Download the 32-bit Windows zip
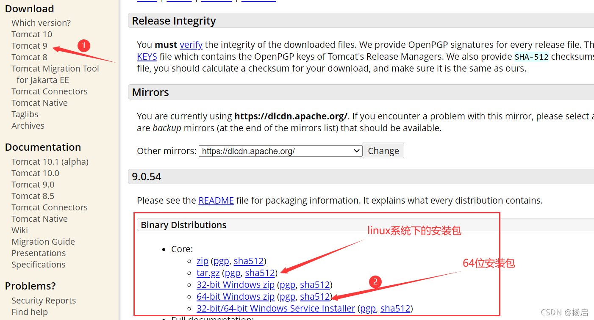Image resolution: width=594 pixels, height=320 pixels. coord(236,285)
